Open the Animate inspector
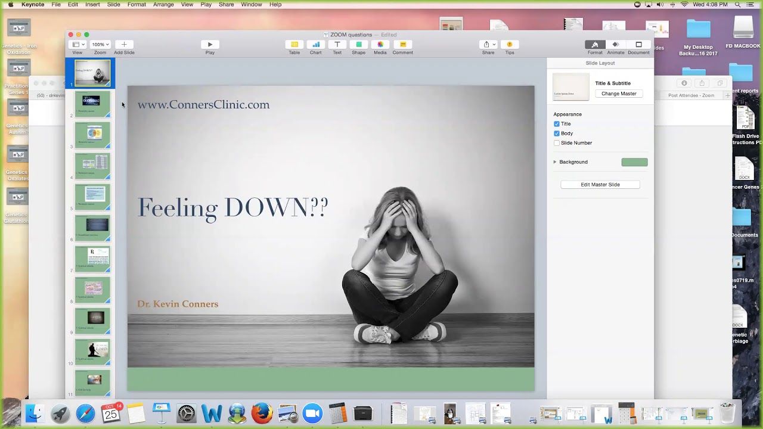This screenshot has height=429, width=763. coord(616,45)
